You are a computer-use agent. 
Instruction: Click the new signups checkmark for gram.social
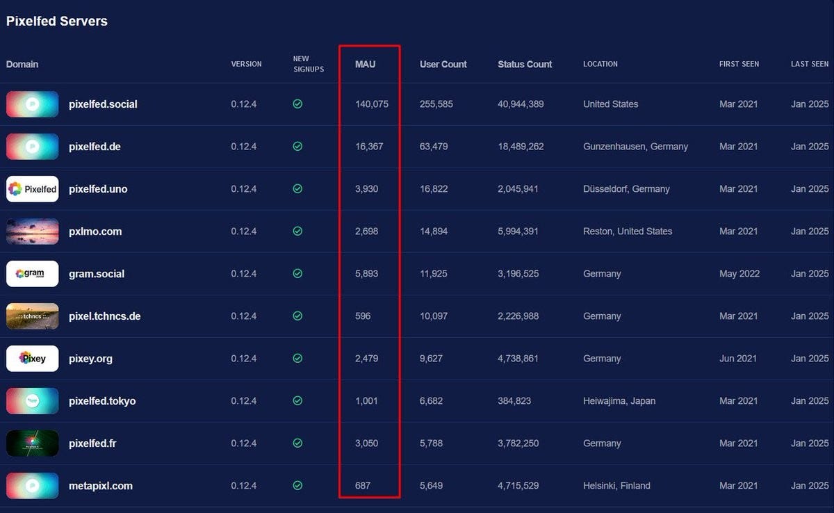[x=297, y=274]
